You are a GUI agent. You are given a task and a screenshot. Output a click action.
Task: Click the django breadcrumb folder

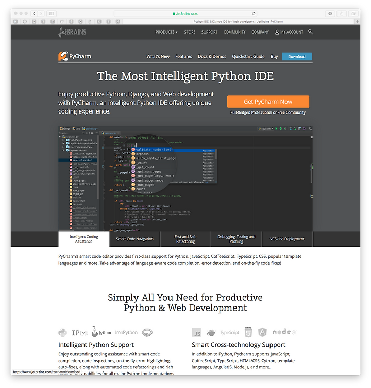pyautogui.click(x=65, y=128)
